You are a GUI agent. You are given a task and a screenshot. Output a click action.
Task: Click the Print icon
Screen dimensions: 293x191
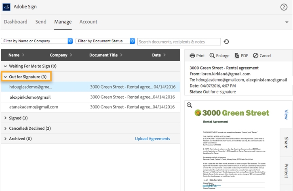point(192,56)
